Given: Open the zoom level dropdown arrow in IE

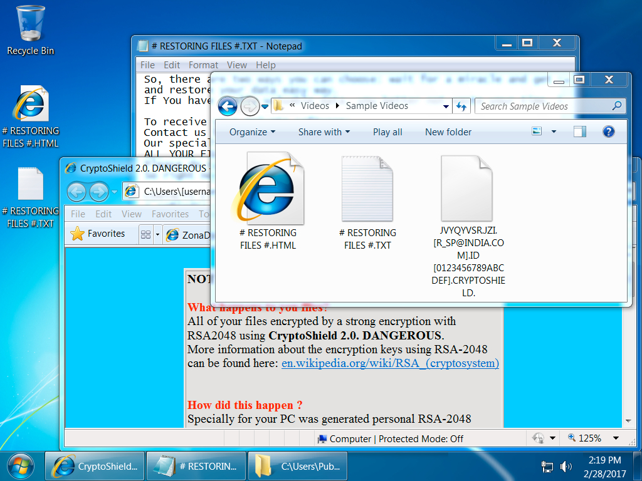Looking at the screenshot, I should 616,438.
